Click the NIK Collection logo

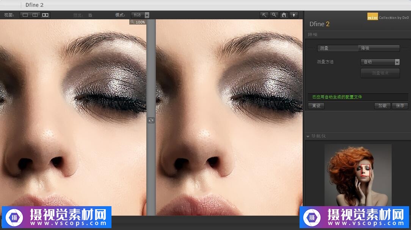[372, 17]
